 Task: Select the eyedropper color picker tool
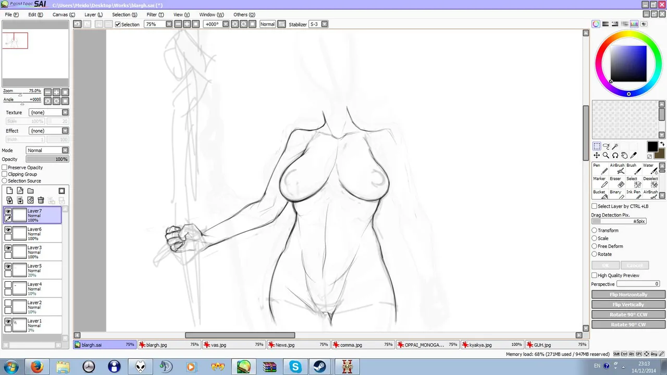(634, 155)
